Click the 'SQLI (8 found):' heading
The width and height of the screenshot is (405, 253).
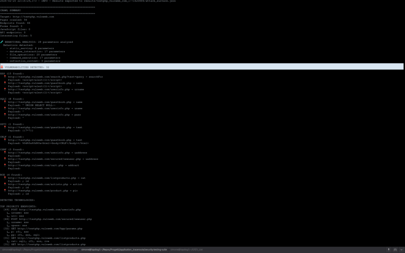pyautogui.click(x=12, y=99)
